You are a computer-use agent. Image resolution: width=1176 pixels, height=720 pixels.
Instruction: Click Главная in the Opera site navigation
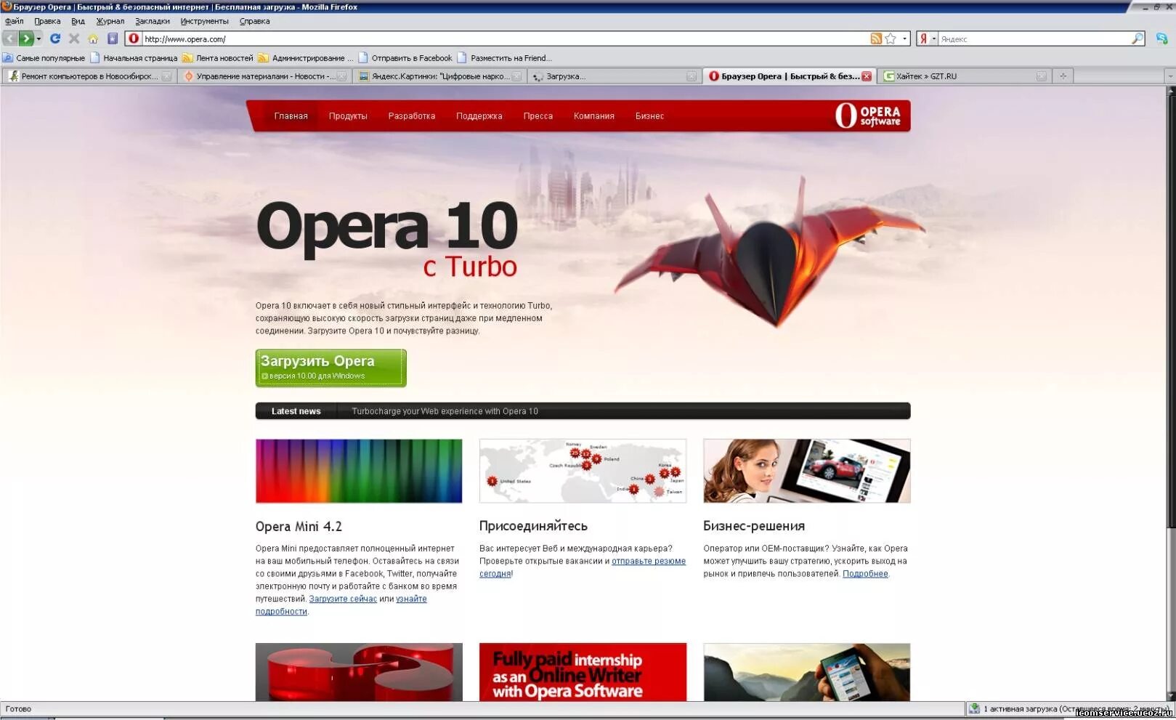(x=291, y=116)
